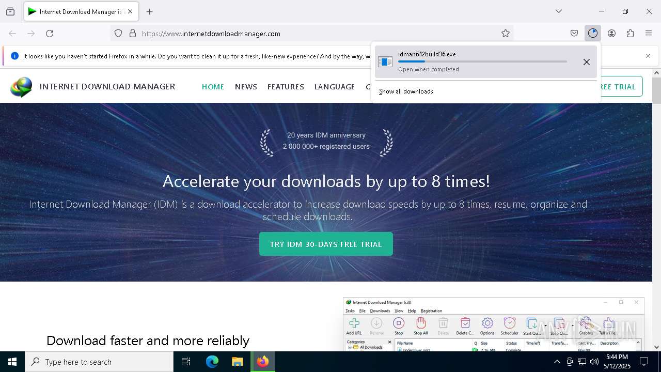Screen dimensions: 661x372
Task: Click the IDM application screenshot image
Action: (494, 324)
